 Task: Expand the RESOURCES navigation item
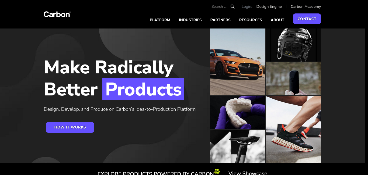click(251, 20)
